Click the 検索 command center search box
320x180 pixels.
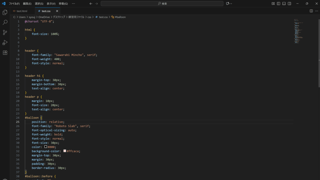point(162,4)
